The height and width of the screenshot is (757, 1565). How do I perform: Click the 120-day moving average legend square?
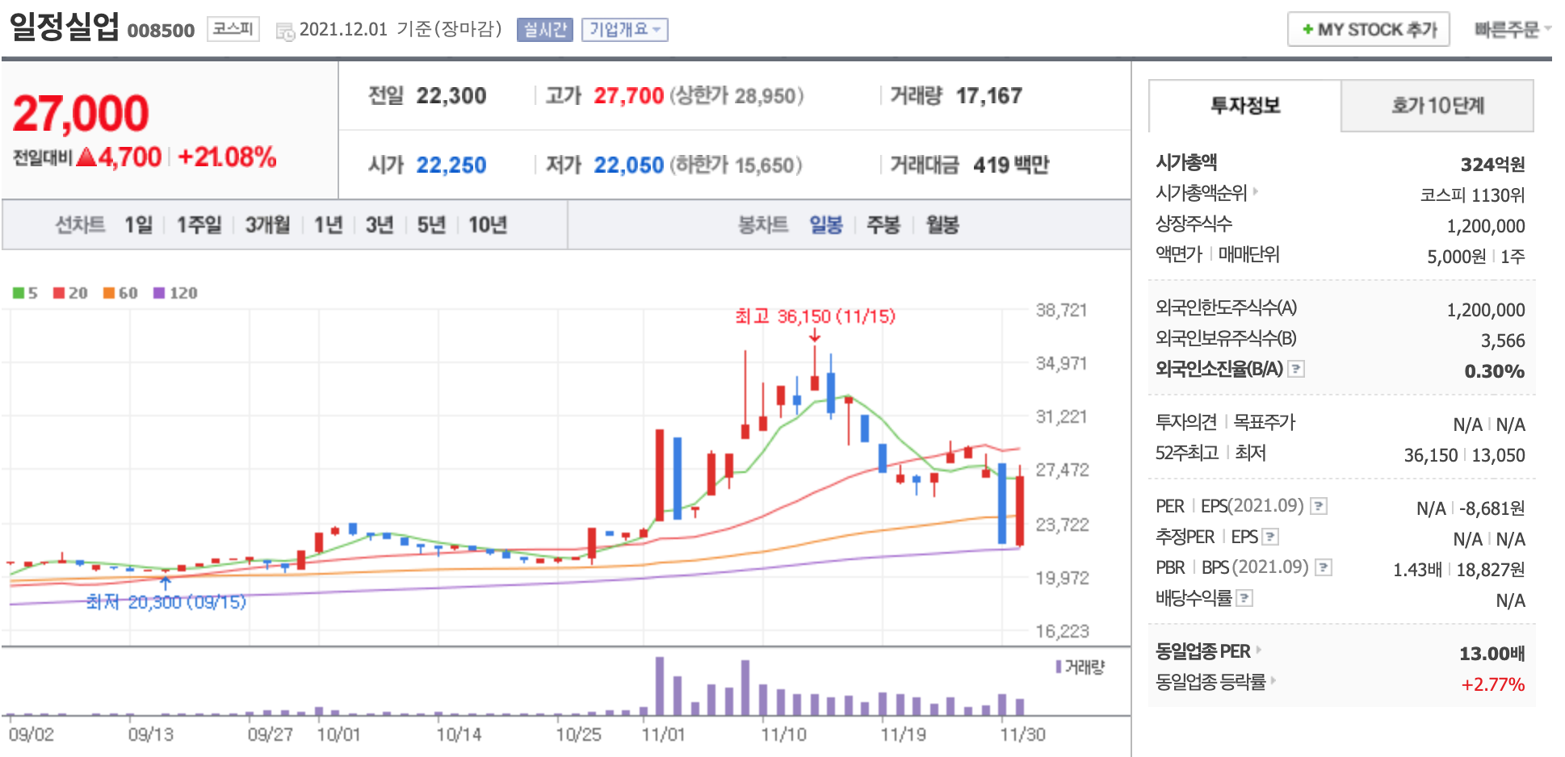point(159,293)
